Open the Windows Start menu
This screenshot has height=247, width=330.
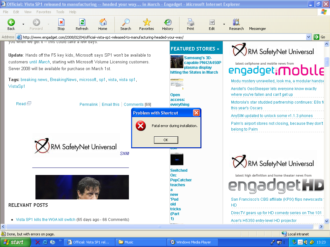pyautogui.click(x=15, y=242)
